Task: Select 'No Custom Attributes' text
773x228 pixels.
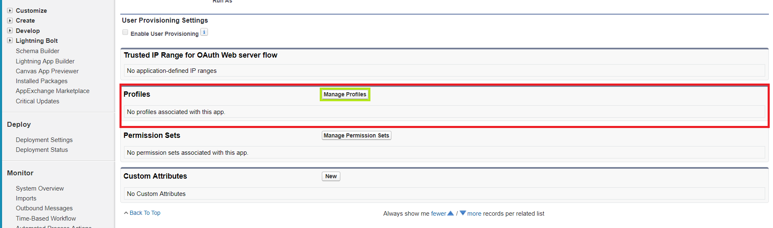Action: click(156, 194)
